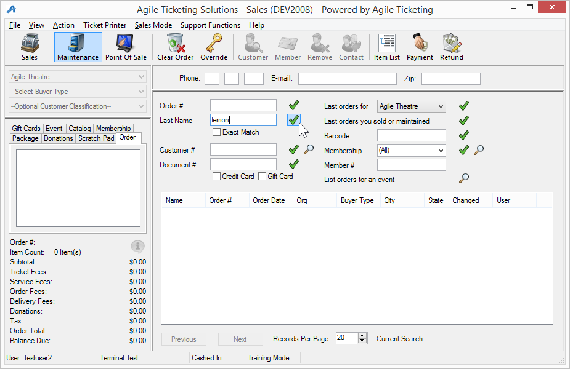Click the Barcode input field
The image size is (570, 369).
pos(412,135)
